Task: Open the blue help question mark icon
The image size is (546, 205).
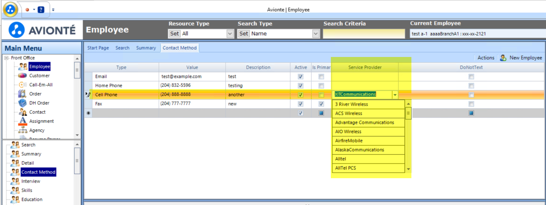Action: 41,10
